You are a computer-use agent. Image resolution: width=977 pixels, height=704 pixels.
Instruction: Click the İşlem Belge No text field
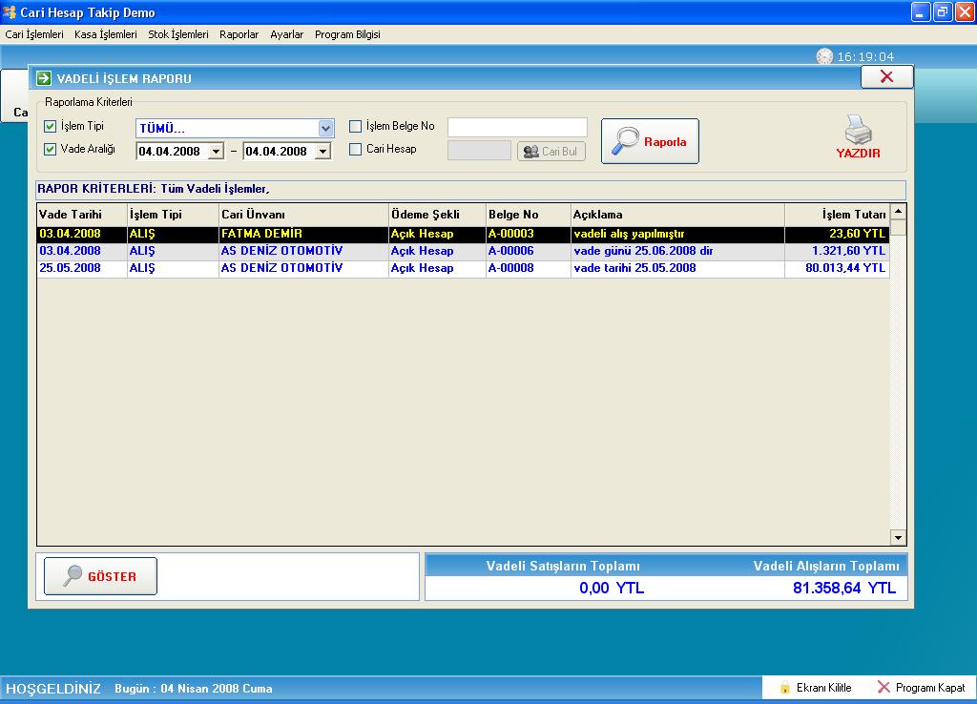[x=517, y=127]
